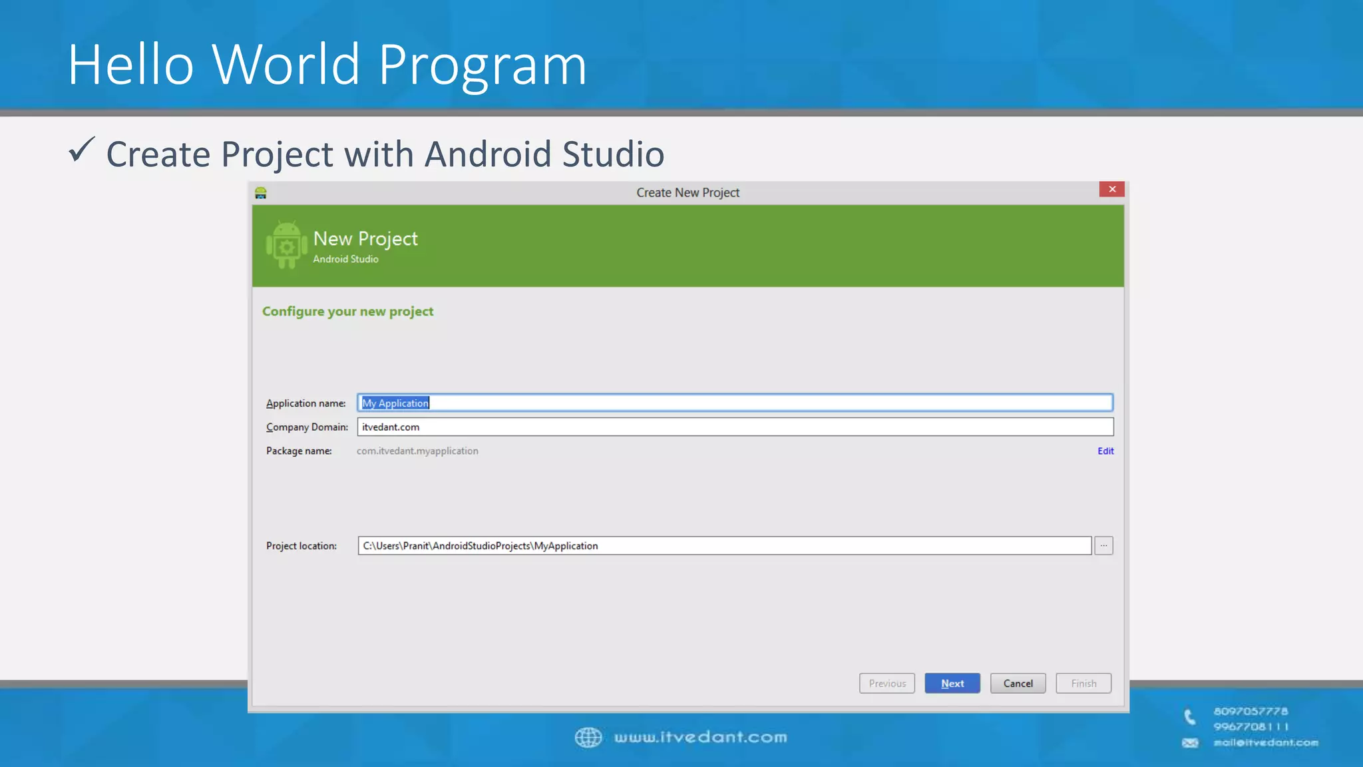Click the 'New Project' header title

[x=365, y=238]
